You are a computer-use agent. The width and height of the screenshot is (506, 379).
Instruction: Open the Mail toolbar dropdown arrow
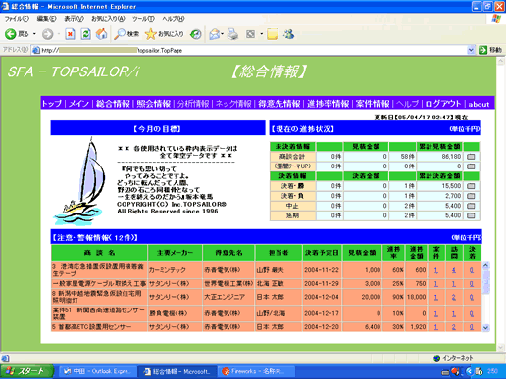(223, 34)
